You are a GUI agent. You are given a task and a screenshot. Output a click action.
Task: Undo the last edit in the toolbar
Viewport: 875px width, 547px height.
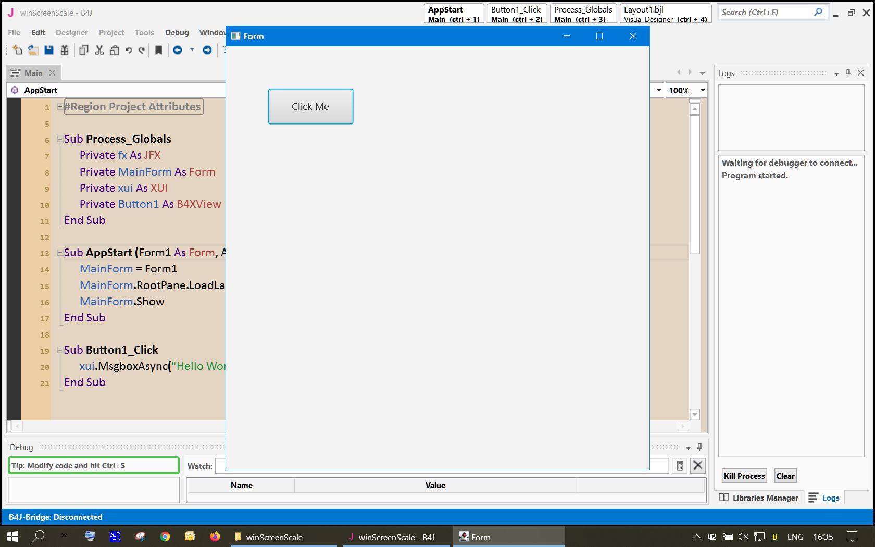129,51
